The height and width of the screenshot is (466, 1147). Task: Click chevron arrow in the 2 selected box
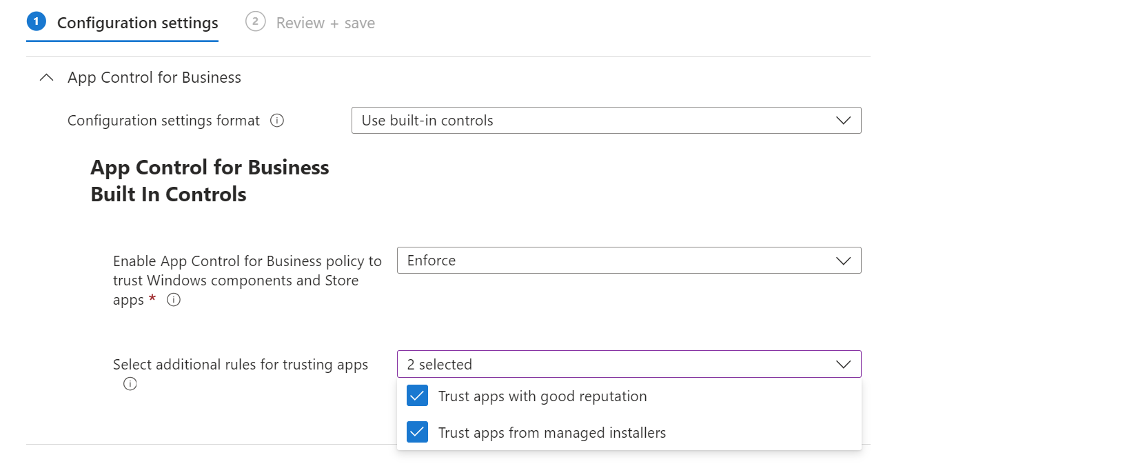point(843,365)
